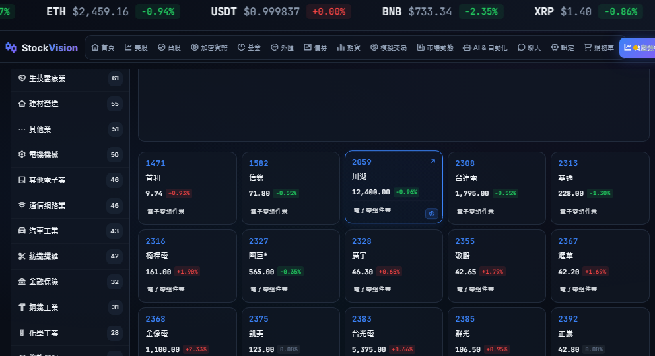Select the test-tube icon for 化學工業
Screen dimensions: 655x356
tap(22, 333)
